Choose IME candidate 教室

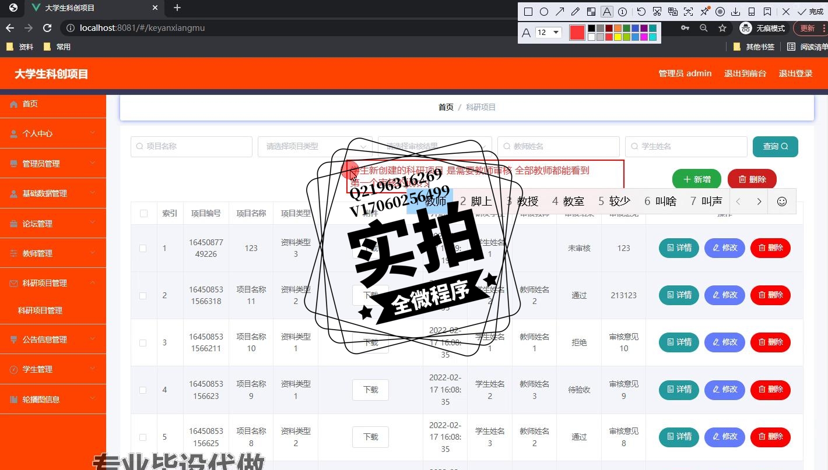coord(567,202)
